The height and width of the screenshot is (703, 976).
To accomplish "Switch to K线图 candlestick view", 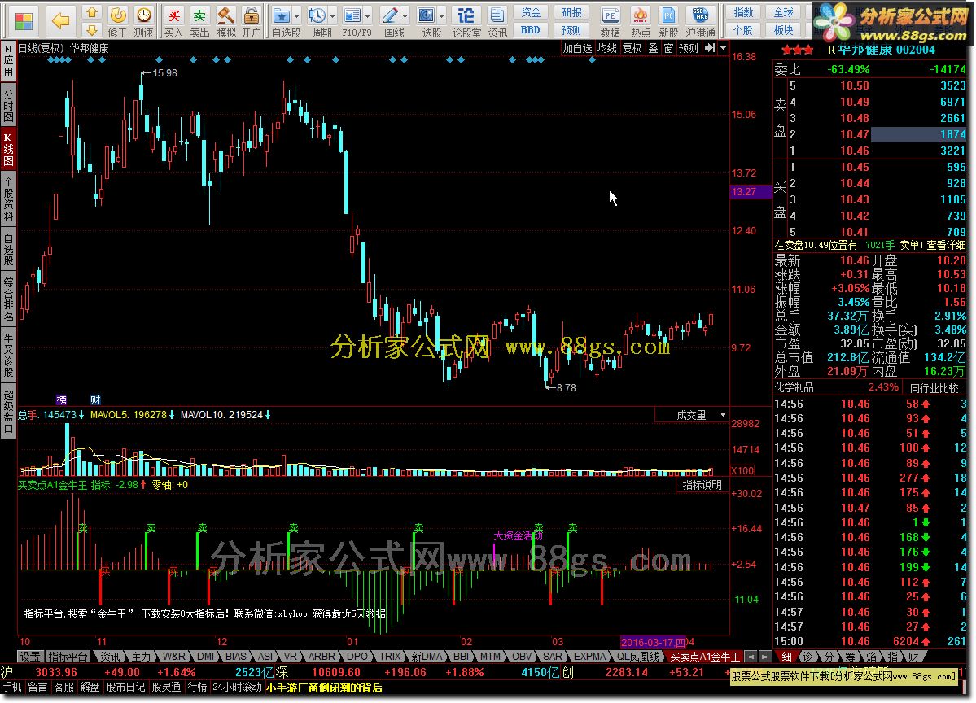I will 8,150.
